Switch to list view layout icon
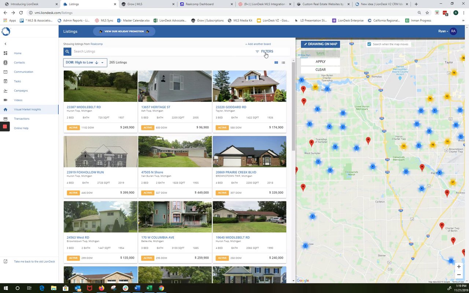The width and height of the screenshot is (469, 293). [x=283, y=63]
